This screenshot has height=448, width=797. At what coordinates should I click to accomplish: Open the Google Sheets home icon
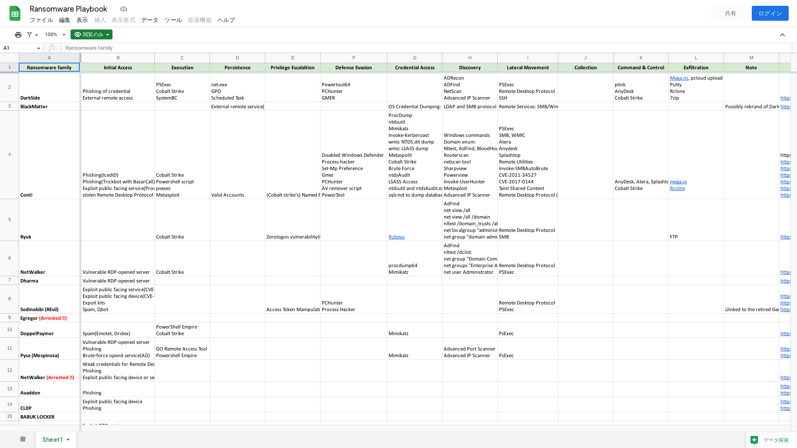click(15, 13)
